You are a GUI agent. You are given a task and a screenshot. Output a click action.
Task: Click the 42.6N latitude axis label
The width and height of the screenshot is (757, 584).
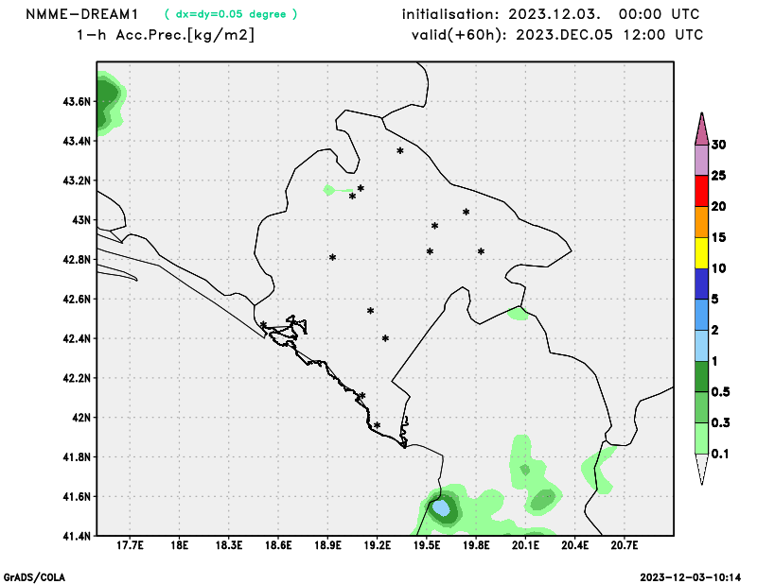tap(77, 300)
